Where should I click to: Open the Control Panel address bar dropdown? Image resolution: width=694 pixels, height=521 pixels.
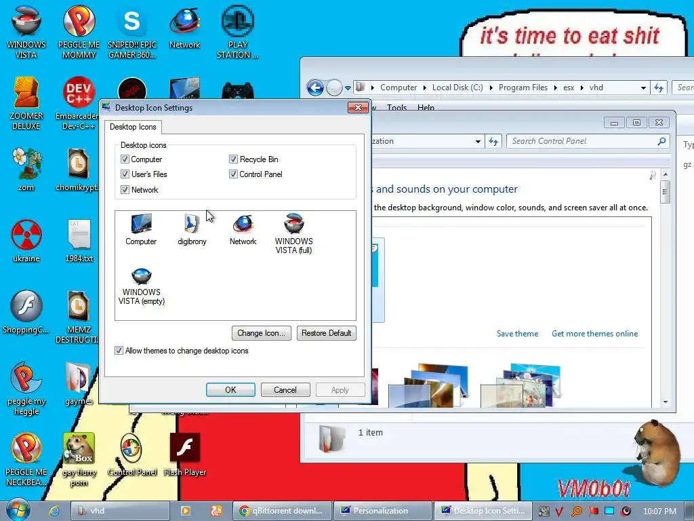478,141
